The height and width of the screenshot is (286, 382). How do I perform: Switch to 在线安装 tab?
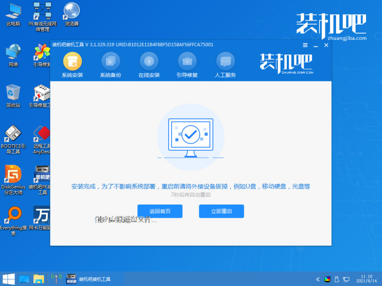[149, 65]
